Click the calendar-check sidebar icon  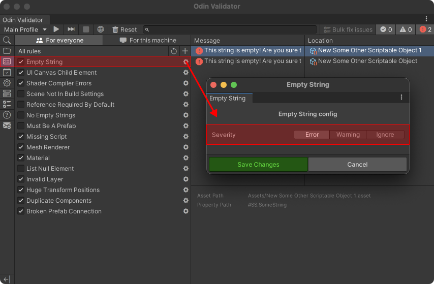coord(7,72)
